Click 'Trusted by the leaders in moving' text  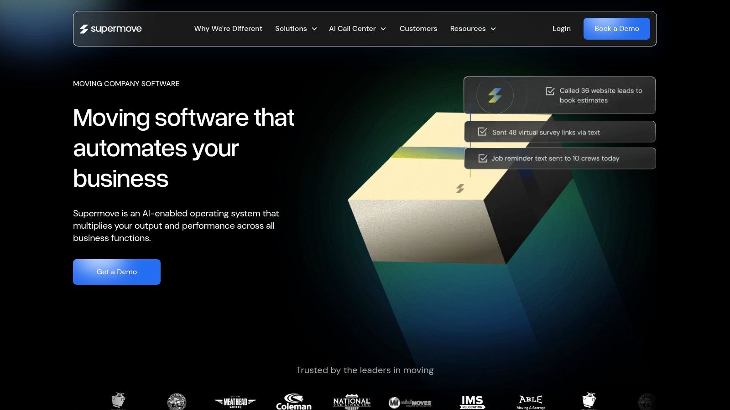(x=365, y=370)
